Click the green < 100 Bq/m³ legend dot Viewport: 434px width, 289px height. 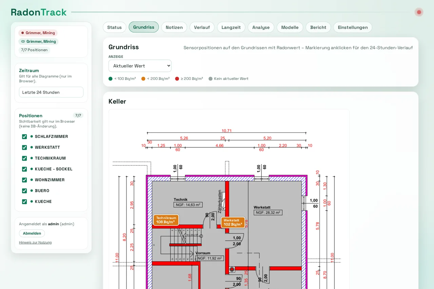tap(111, 79)
